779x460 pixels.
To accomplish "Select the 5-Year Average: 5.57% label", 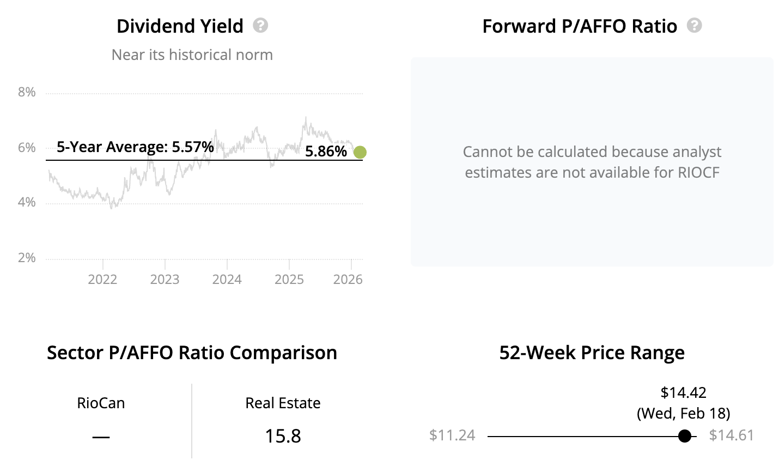I will [135, 147].
